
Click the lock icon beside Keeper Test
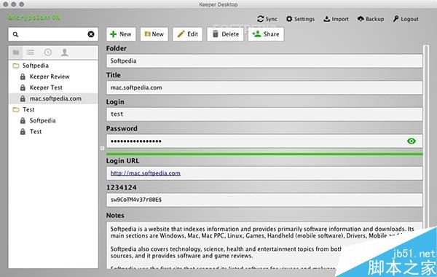point(23,87)
